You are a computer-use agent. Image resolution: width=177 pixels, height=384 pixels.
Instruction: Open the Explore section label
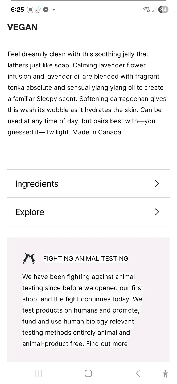(x=30, y=212)
